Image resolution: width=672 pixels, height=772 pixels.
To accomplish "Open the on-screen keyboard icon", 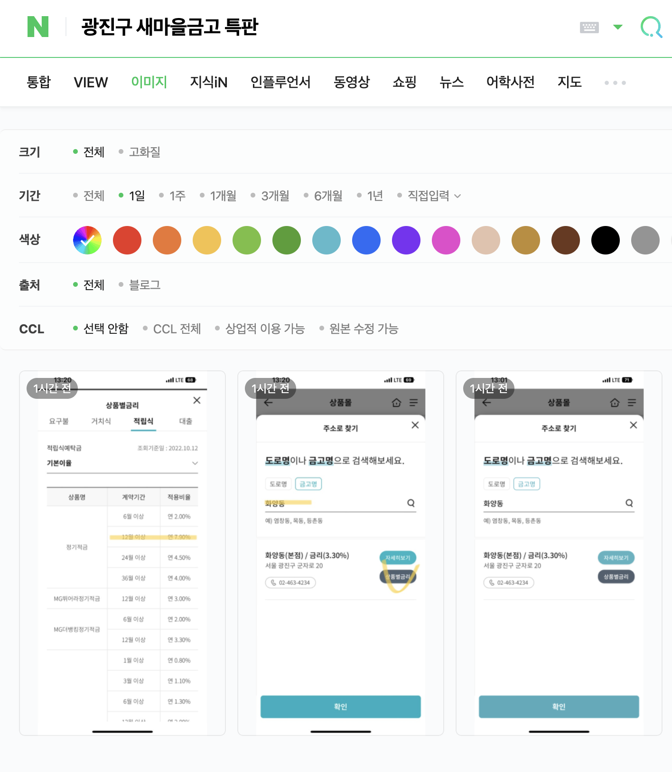I will (x=589, y=27).
